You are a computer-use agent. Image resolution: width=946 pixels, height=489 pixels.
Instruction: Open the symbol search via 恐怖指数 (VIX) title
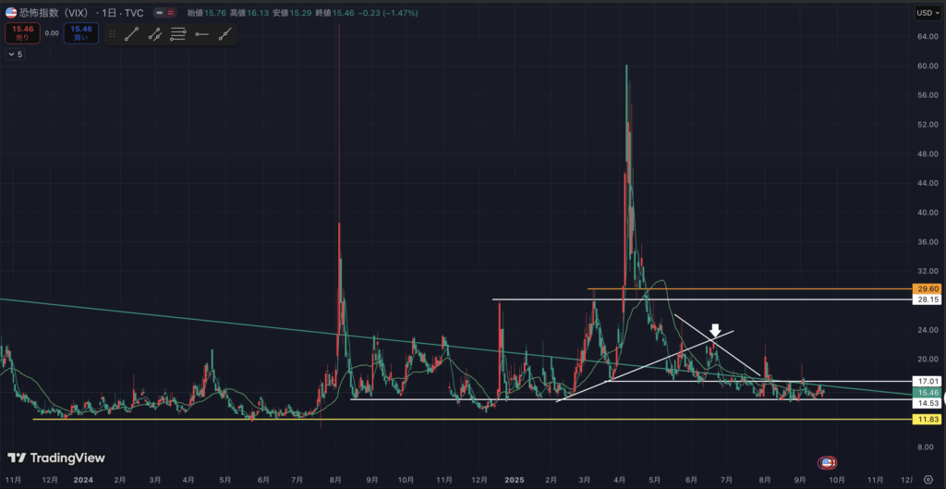tap(55, 14)
